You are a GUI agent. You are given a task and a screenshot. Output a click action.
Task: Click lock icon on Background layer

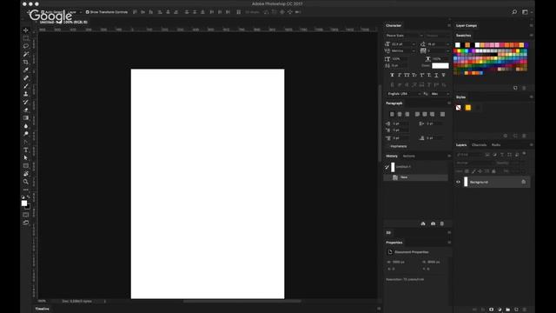(523, 182)
